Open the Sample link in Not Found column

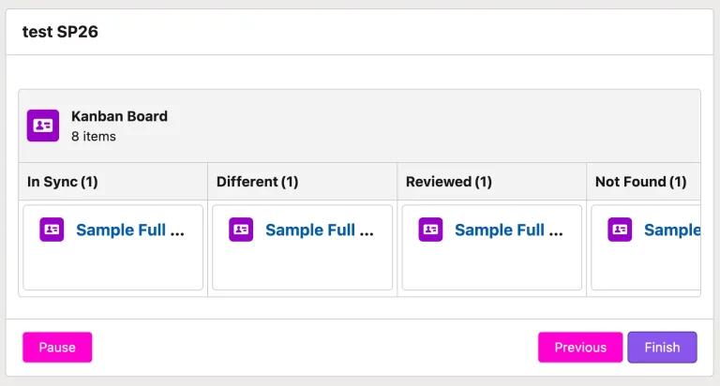tap(672, 230)
